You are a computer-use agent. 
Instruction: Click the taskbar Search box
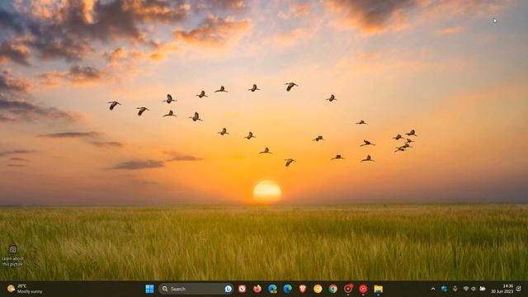coord(196,289)
